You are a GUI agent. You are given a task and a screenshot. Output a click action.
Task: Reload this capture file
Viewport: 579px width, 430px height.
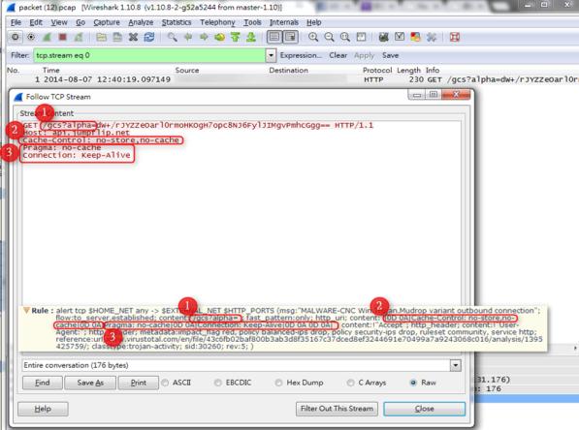149,37
